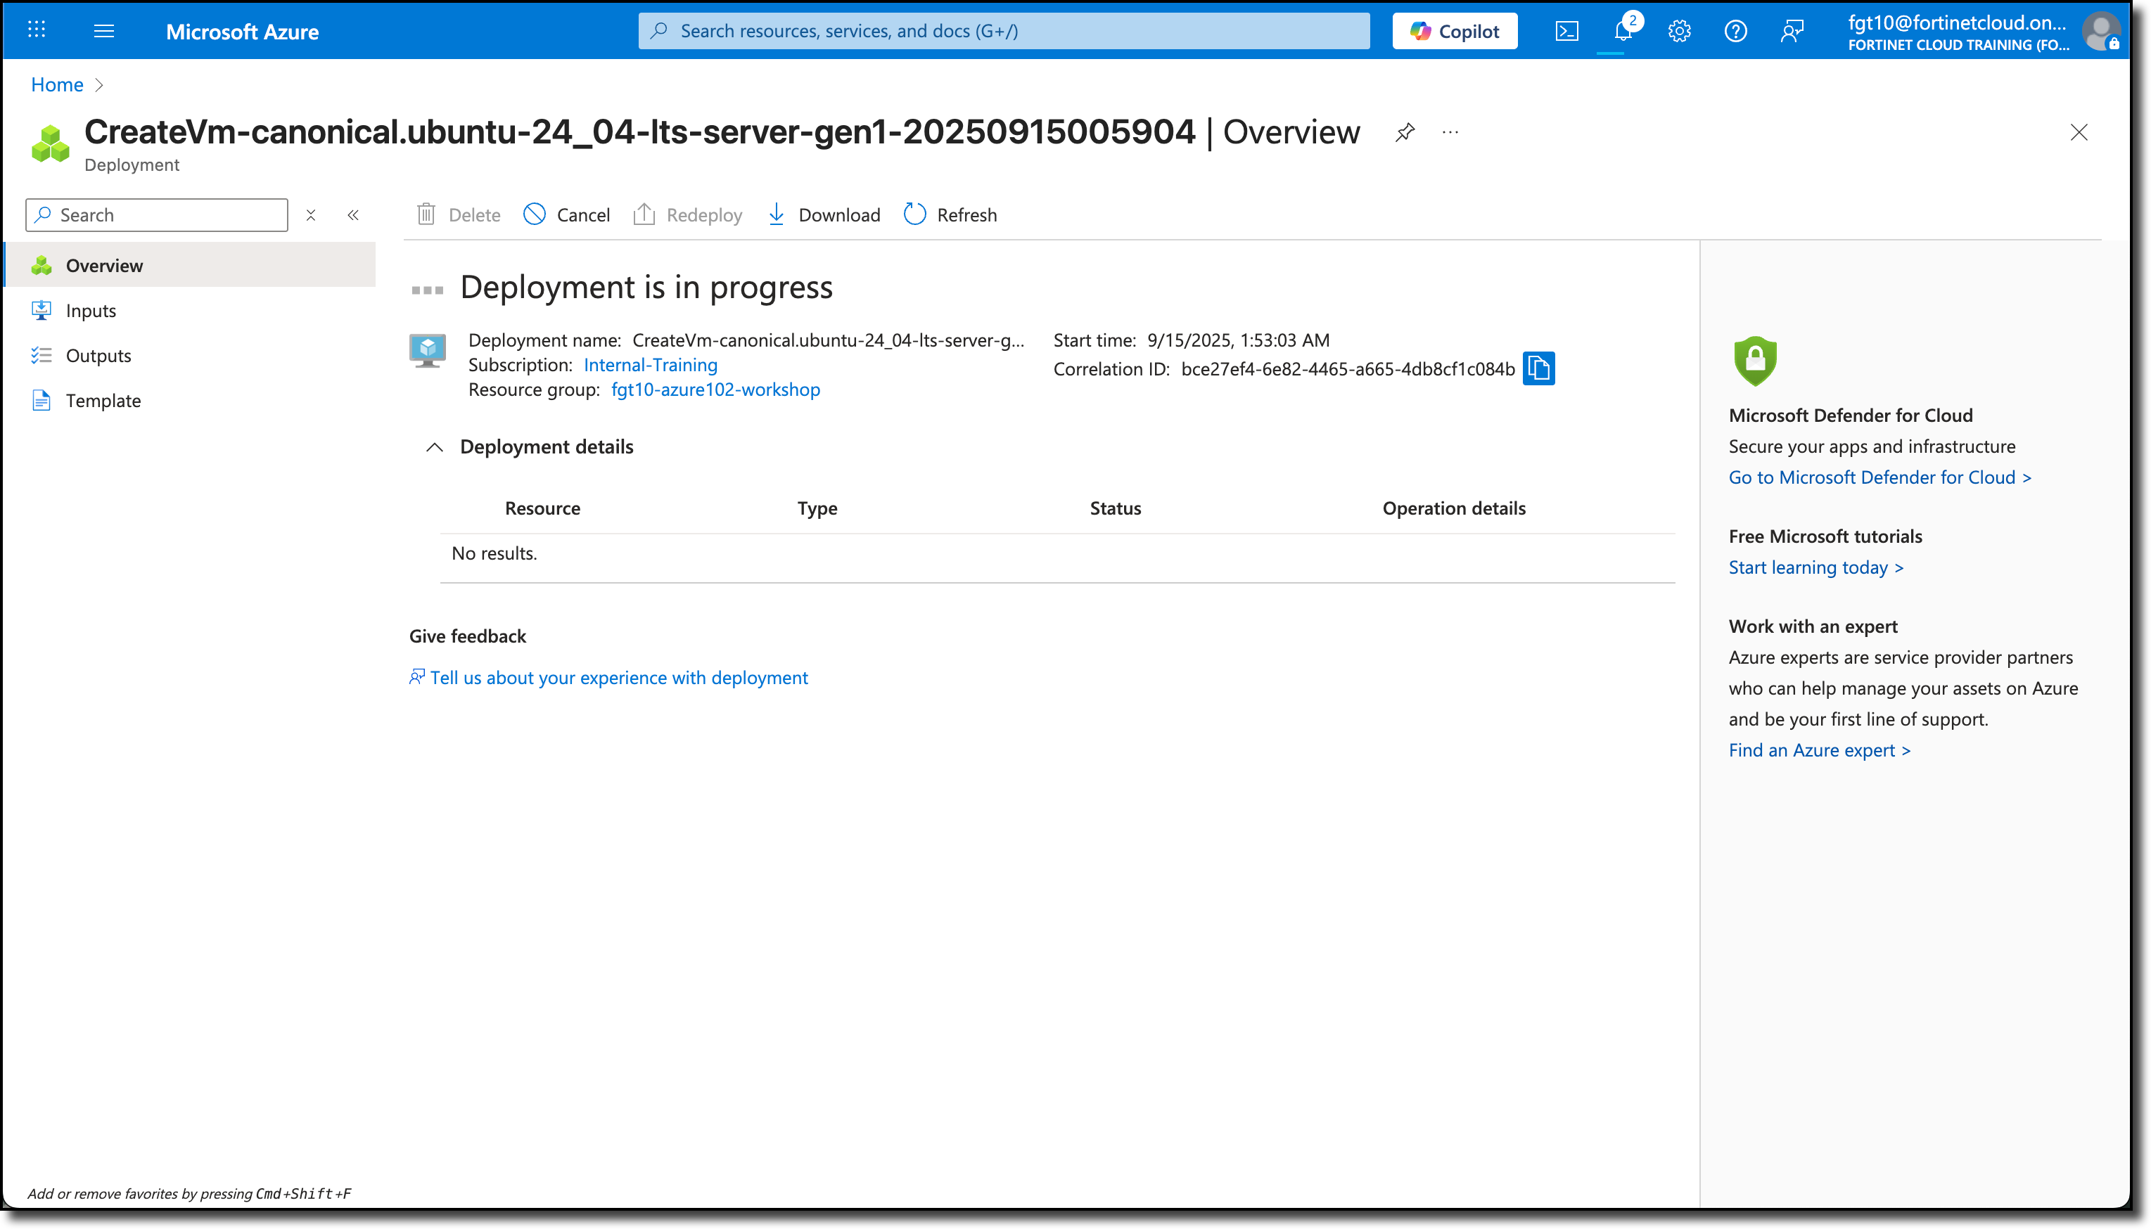The image size is (2151, 1229).
Task: Open the feedback icon in top bar
Action: [1792, 30]
